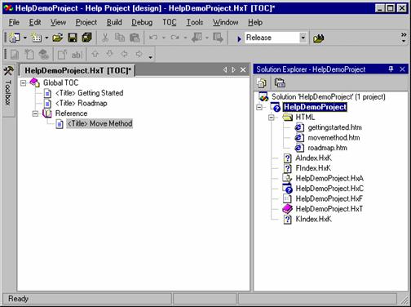This screenshot has height=307, width=411.
Task: Open the Build menu
Action: point(114,22)
